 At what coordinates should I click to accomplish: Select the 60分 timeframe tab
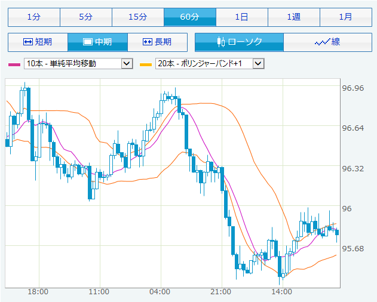pyautogui.click(x=190, y=17)
